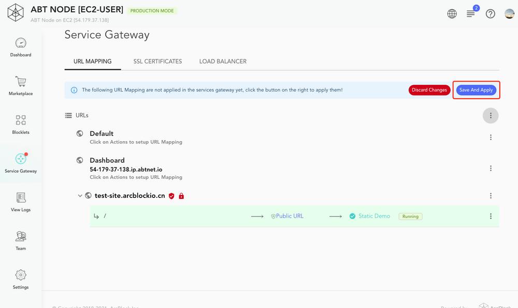Open actions menu for test-site.arcblockio.cn
Image resolution: width=518 pixels, height=308 pixels.
pyautogui.click(x=491, y=196)
